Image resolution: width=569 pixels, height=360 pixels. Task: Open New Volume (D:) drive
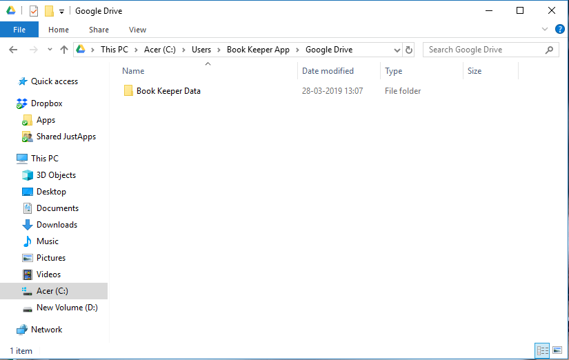tap(67, 308)
